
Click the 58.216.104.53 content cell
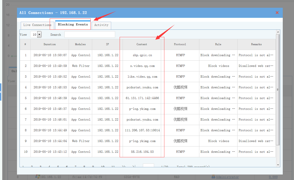(142, 152)
